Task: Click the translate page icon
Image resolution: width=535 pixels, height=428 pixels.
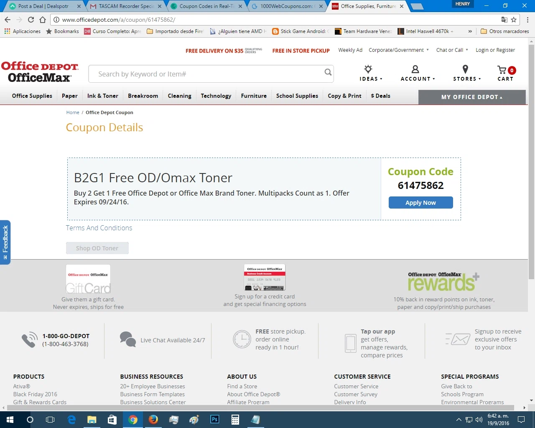Action: pyautogui.click(x=504, y=20)
